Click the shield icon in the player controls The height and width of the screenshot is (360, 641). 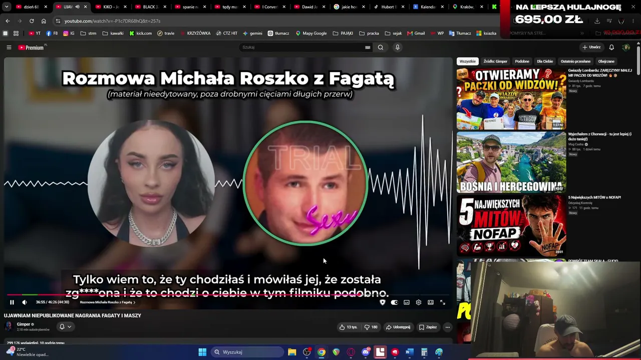click(383, 302)
